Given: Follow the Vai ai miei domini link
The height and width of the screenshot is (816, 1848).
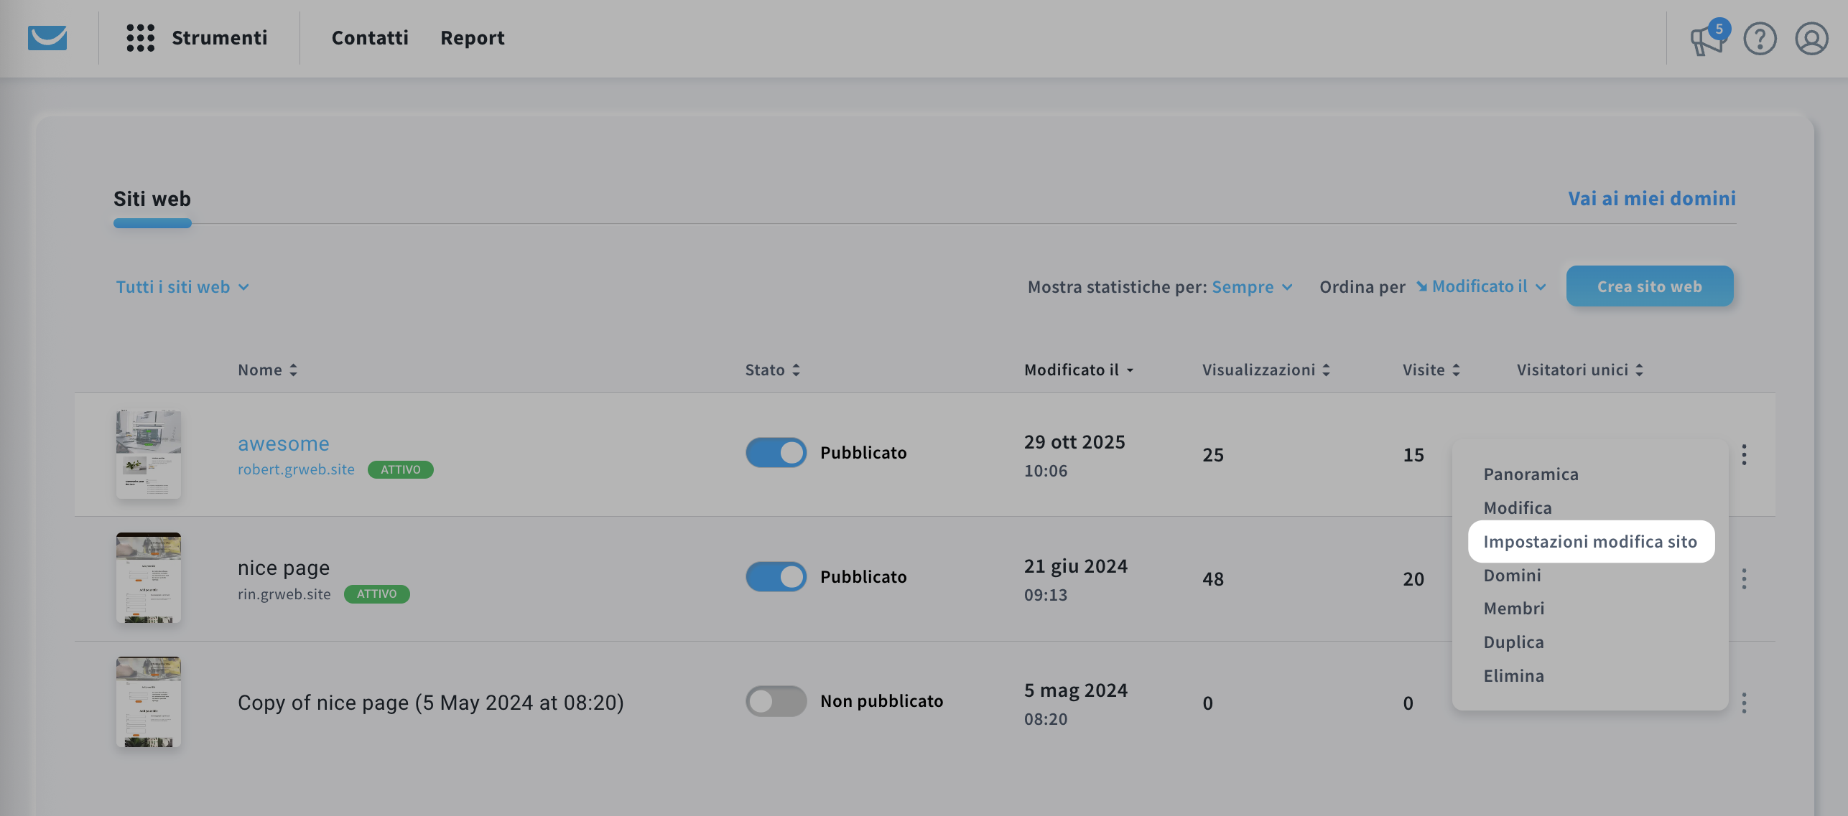Looking at the screenshot, I should pos(1651,199).
